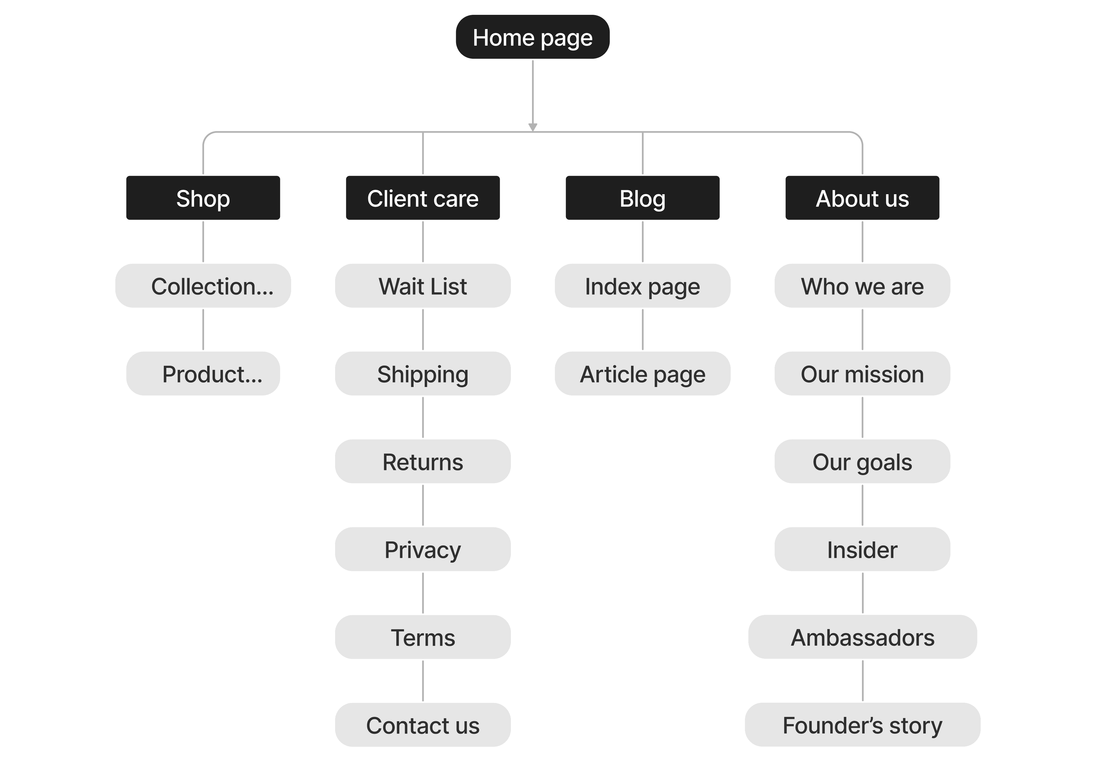Image resolution: width=1096 pixels, height=762 pixels.
Task: Select the Privacy page node
Action: coord(422,549)
